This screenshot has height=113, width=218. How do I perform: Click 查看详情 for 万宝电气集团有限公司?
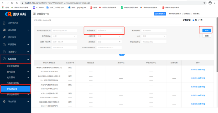click(x=201, y=87)
